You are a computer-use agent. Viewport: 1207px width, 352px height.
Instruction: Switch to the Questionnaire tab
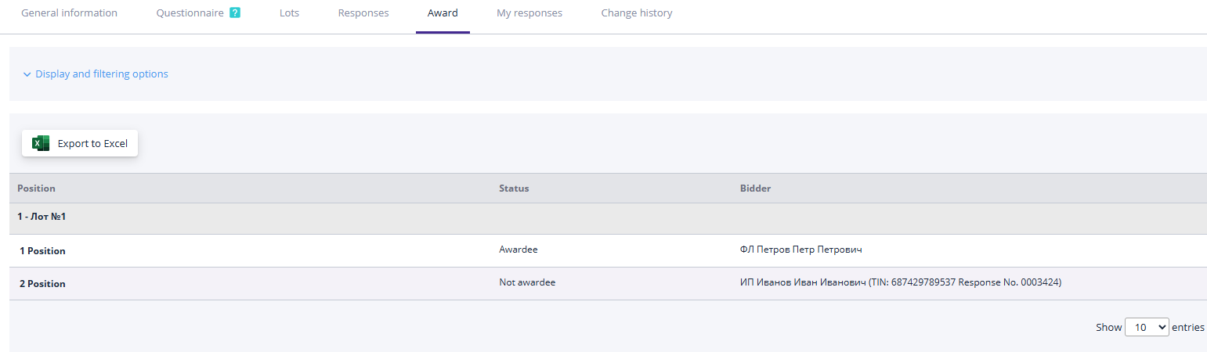point(190,13)
